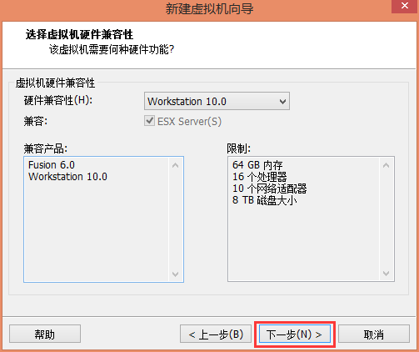Click up arrow of 限制 list scrollbar

[x=386, y=165]
